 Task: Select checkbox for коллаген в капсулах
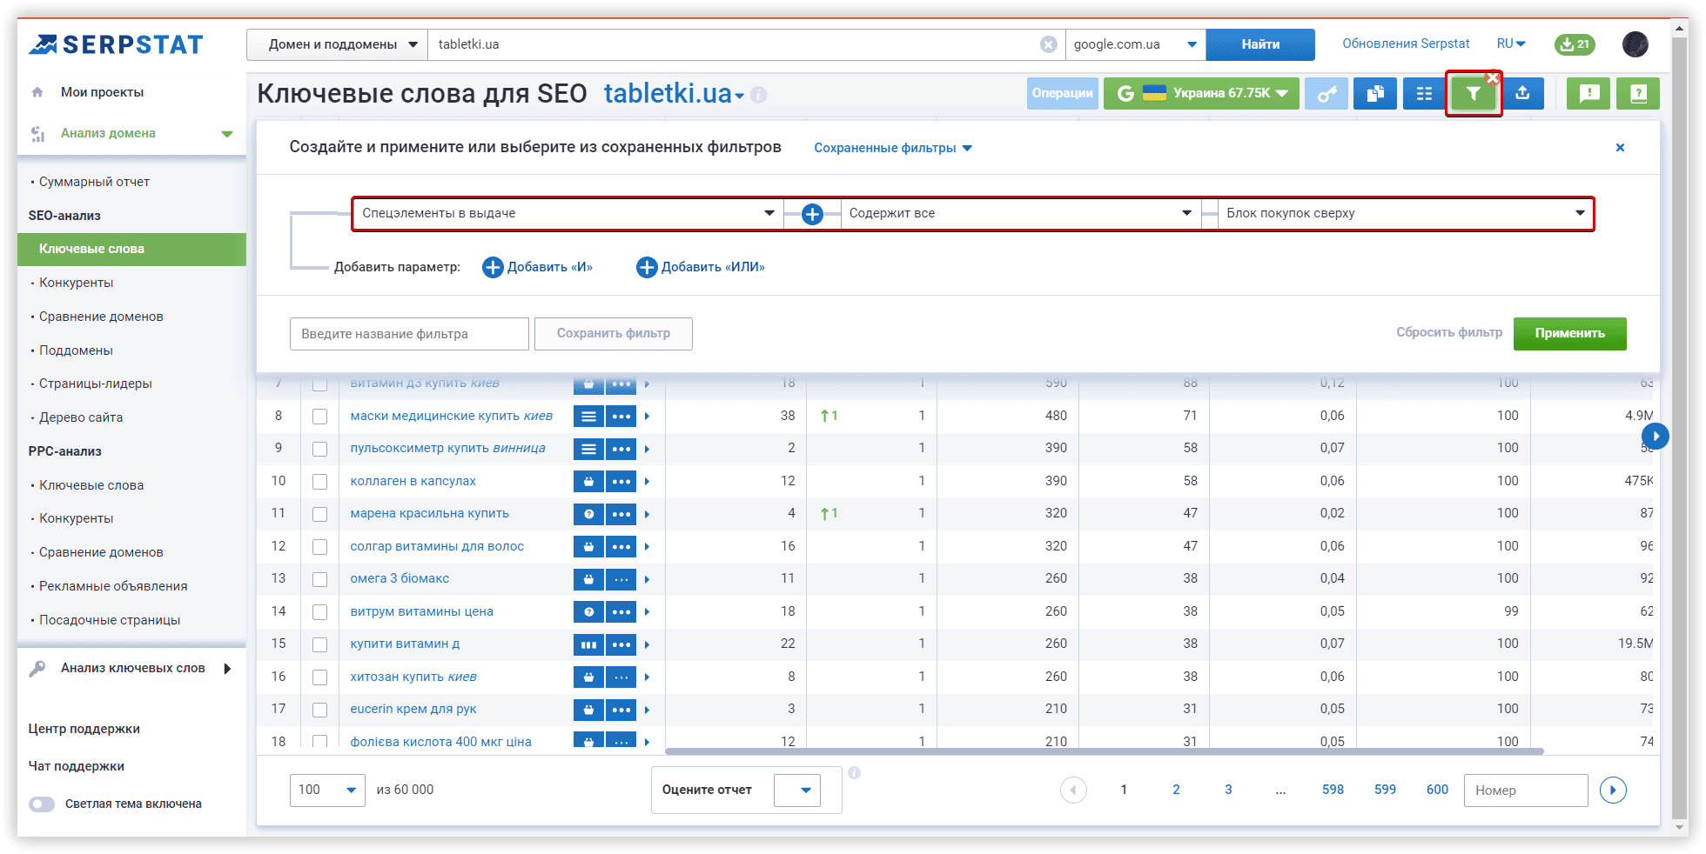pyautogui.click(x=320, y=482)
